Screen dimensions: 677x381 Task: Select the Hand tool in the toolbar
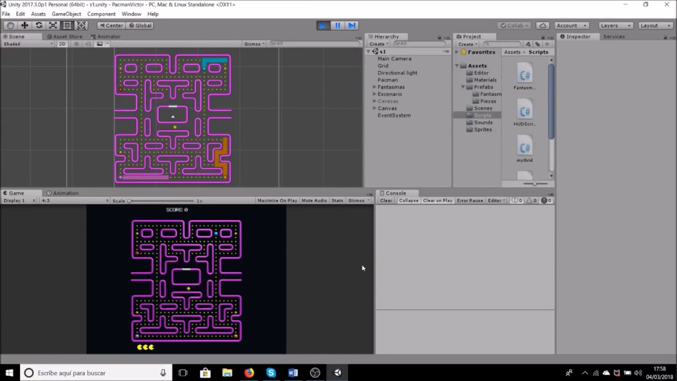click(11, 25)
